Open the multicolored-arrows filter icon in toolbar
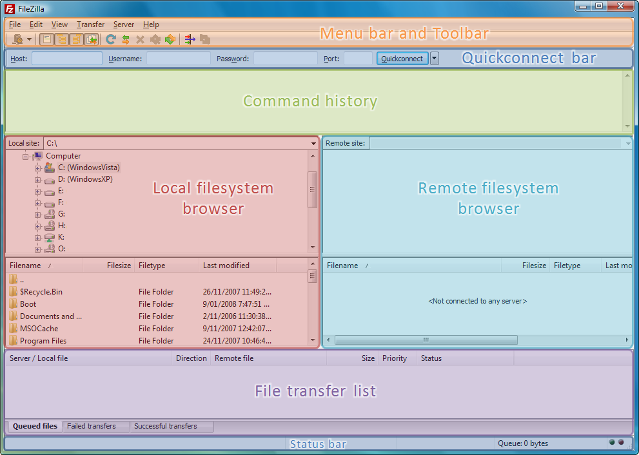 pyautogui.click(x=190, y=39)
